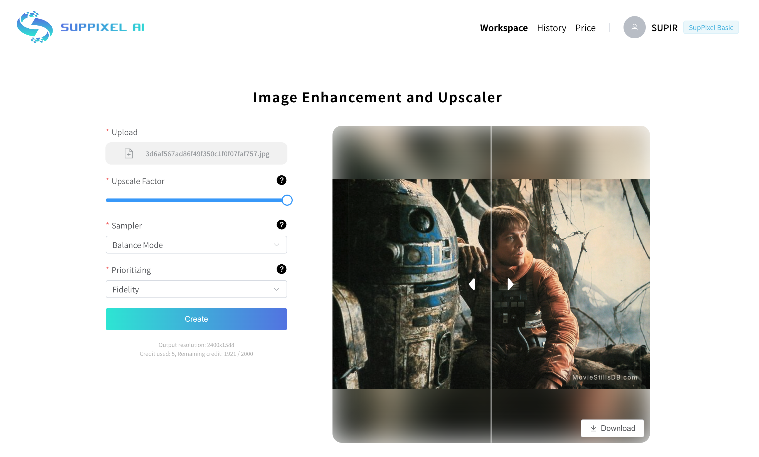The width and height of the screenshot is (759, 457).
Task: Open Sampler help question mark icon
Action: [x=281, y=225]
